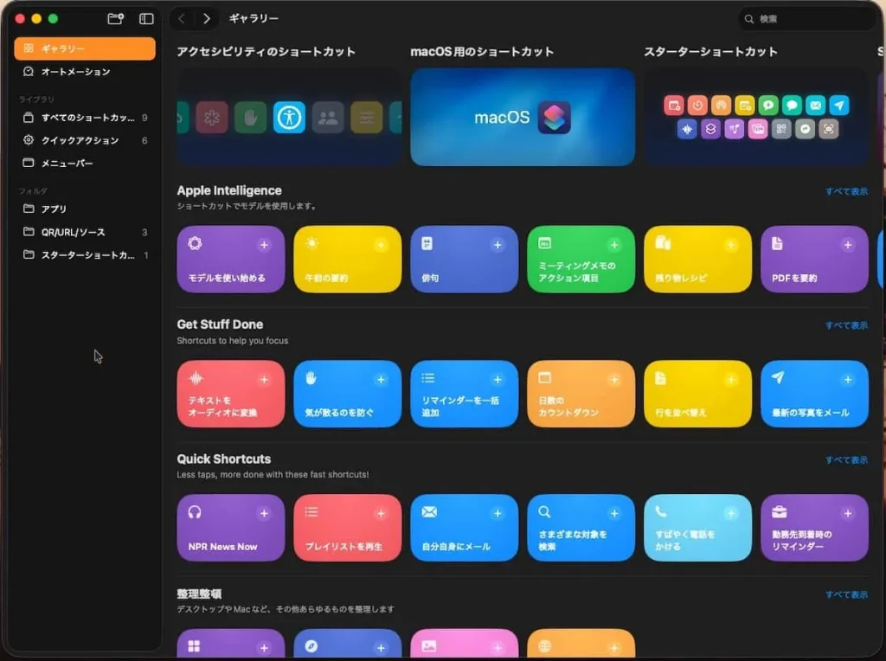Open the アクセシビリティのショートカット banner
The height and width of the screenshot is (661, 886).
coord(289,118)
